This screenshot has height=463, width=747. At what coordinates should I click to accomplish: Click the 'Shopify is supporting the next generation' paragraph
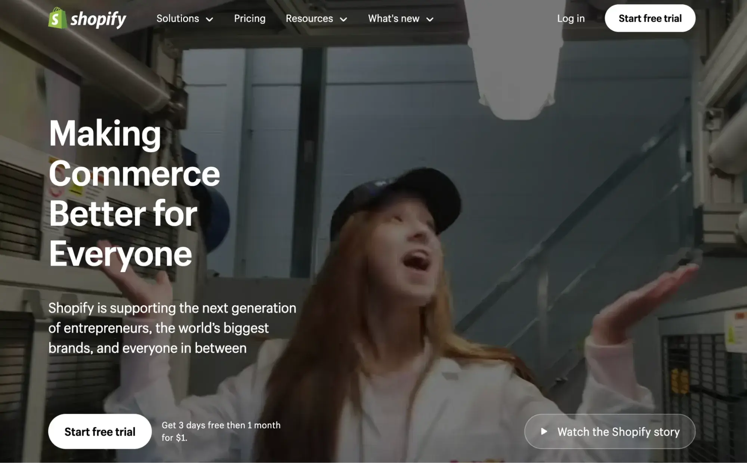pyautogui.click(x=172, y=328)
